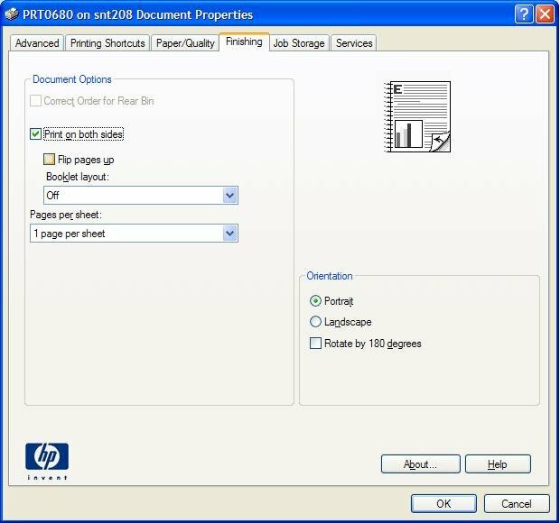Screen dimensions: 560x523
Task: Click the page preview thumbnail
Action: 417,116
